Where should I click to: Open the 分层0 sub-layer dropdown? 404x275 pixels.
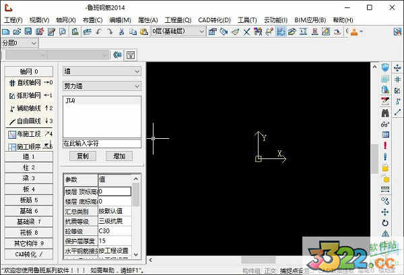click(x=20, y=43)
